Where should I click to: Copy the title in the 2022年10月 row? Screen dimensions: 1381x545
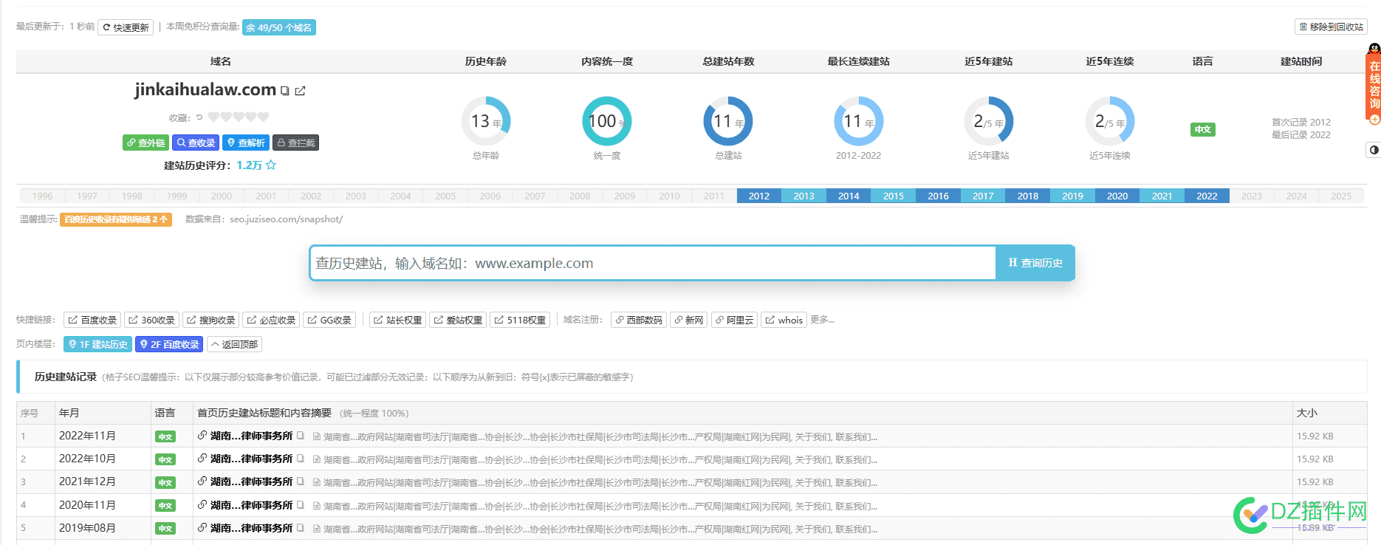301,459
